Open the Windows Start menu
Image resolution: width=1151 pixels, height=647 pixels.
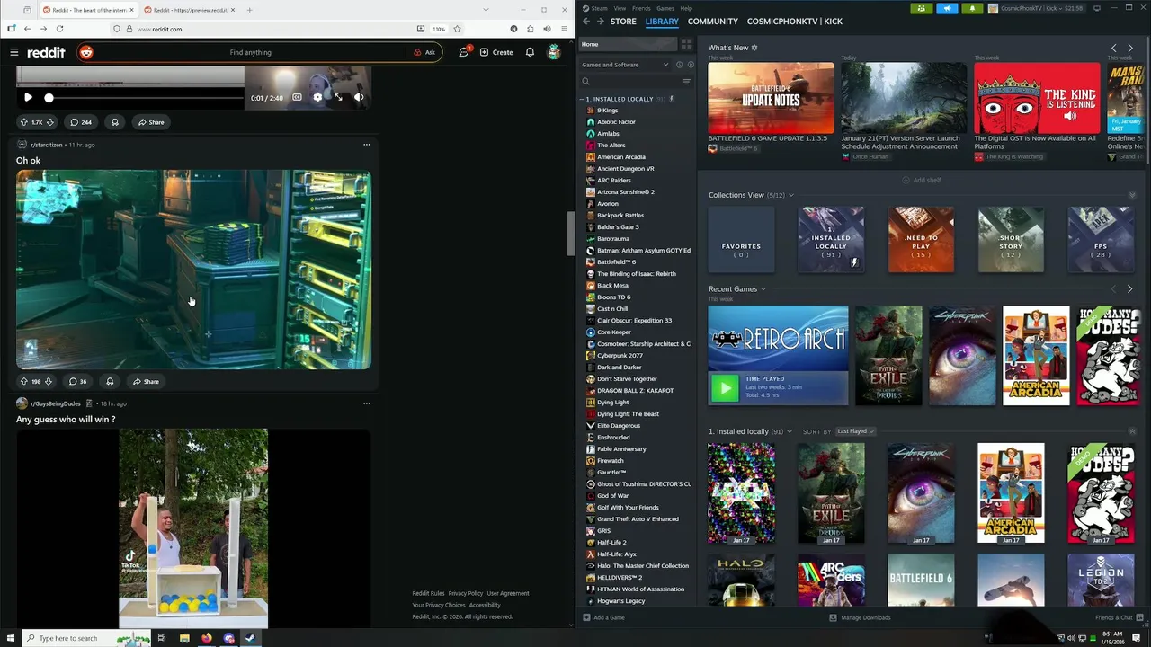[11, 638]
